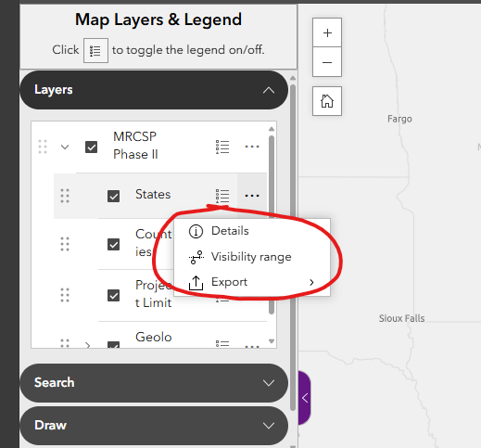Viewport: 481px width, 448px height.
Task: Click the Sioux Falls map label
Action: 401,318
